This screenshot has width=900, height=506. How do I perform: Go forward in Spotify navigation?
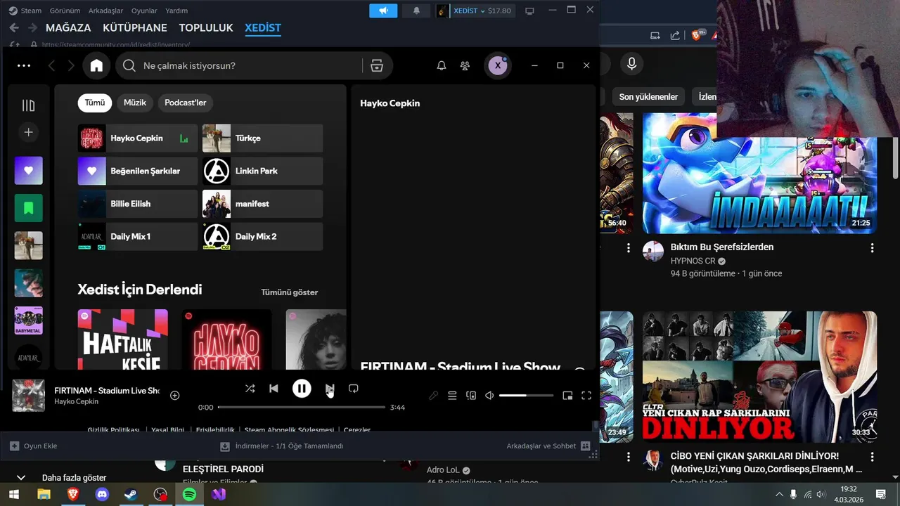[71, 65]
